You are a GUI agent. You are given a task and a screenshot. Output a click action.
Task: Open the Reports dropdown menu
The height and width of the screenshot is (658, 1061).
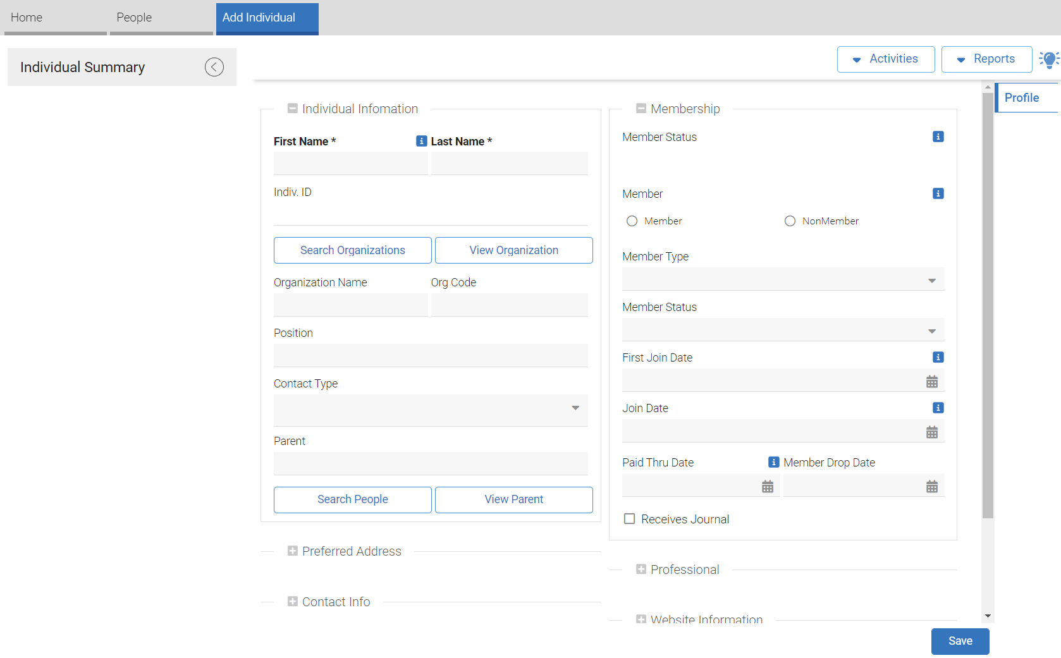click(x=986, y=59)
